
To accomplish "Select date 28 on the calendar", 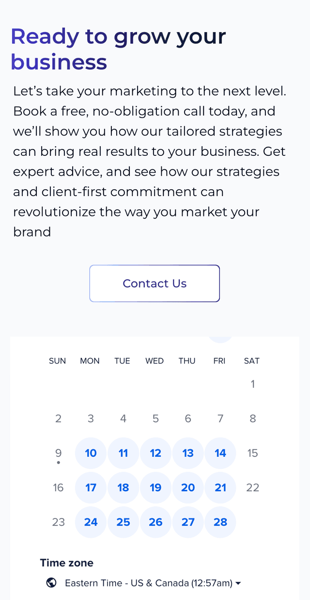I will (220, 522).
